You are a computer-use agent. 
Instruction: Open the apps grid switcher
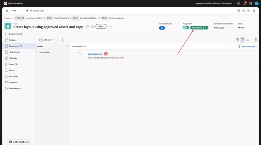coord(251,3)
